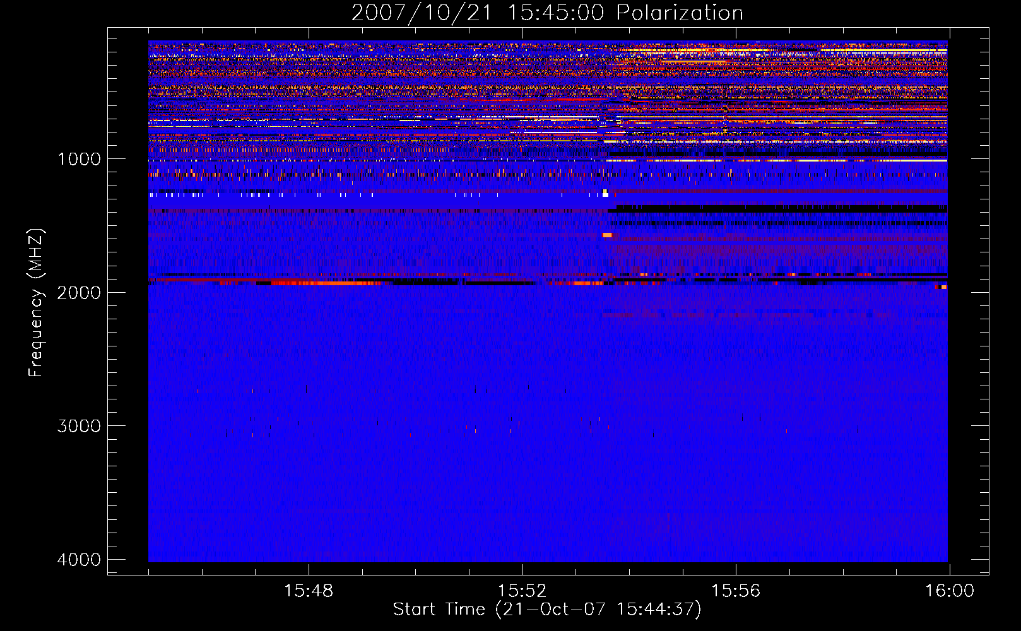Click the 15:56 time tick label
Image resolution: width=1021 pixels, height=631 pixels.
click(736, 591)
